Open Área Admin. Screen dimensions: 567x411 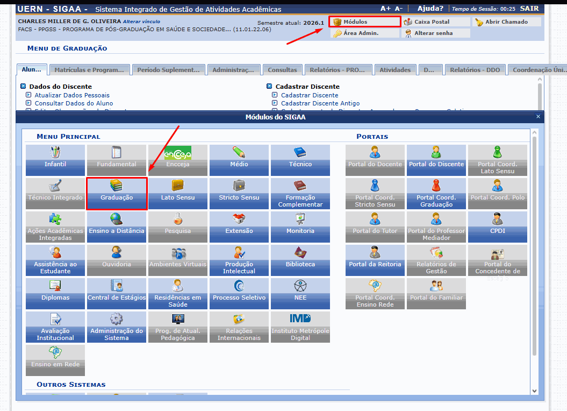[x=365, y=33]
